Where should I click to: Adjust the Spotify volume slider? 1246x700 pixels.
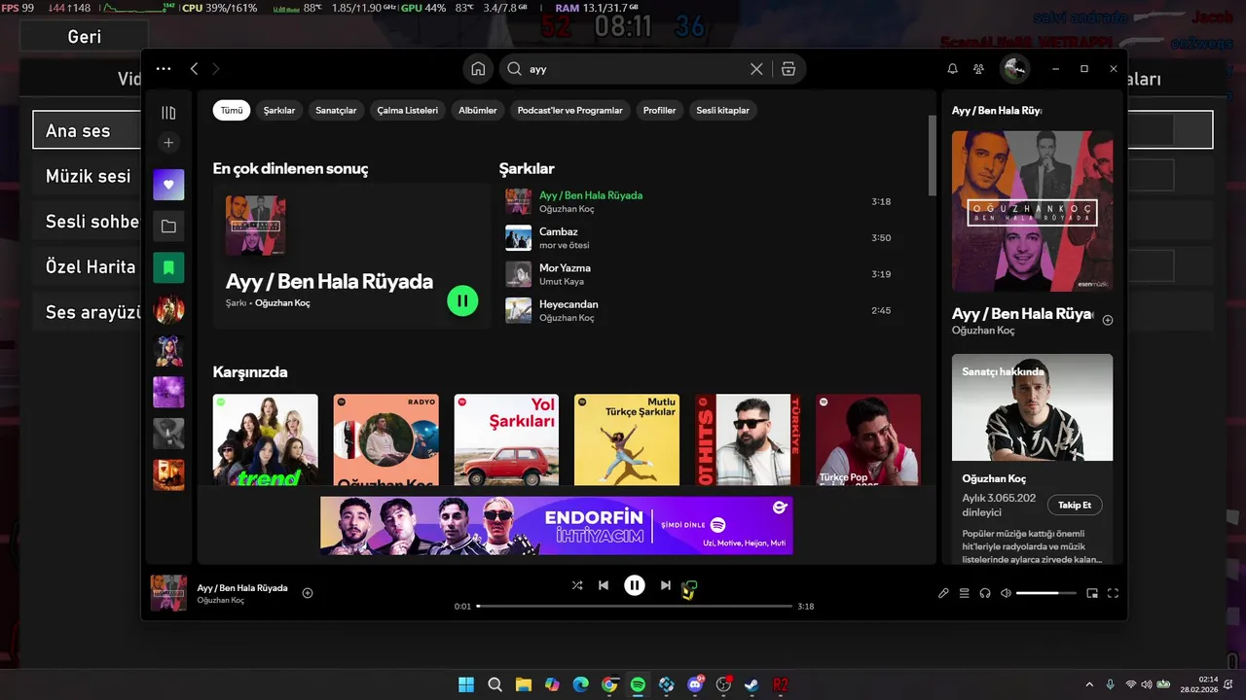(1046, 593)
